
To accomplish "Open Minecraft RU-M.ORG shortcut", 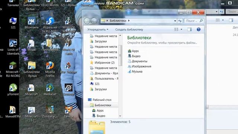I will [x=13, y=70].
